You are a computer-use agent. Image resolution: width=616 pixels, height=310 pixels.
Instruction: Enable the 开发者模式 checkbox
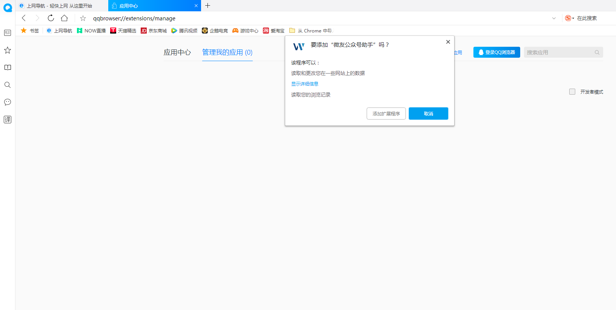point(572,92)
